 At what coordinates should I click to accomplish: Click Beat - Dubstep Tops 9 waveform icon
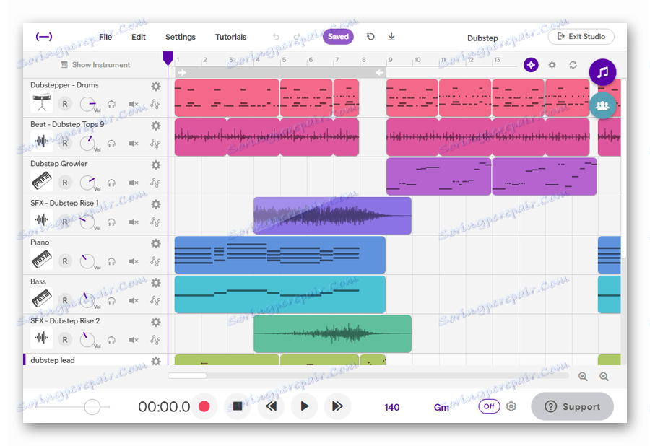(x=41, y=141)
